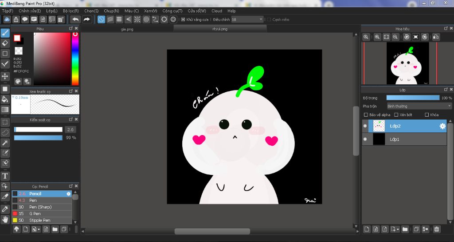
Task: Expand the add bitmap brush dropdown
Action: click(x=36, y=229)
